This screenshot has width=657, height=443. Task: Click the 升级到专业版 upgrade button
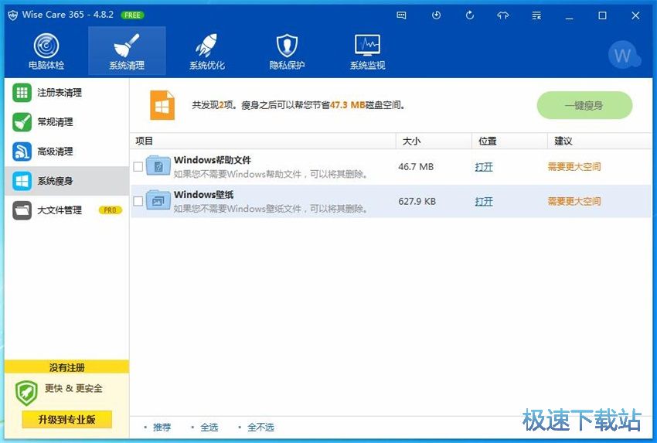(67, 419)
